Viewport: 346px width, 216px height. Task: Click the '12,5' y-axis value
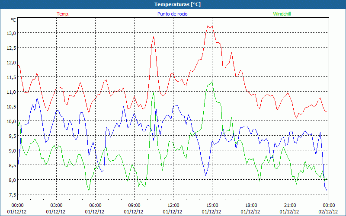coord(11,48)
